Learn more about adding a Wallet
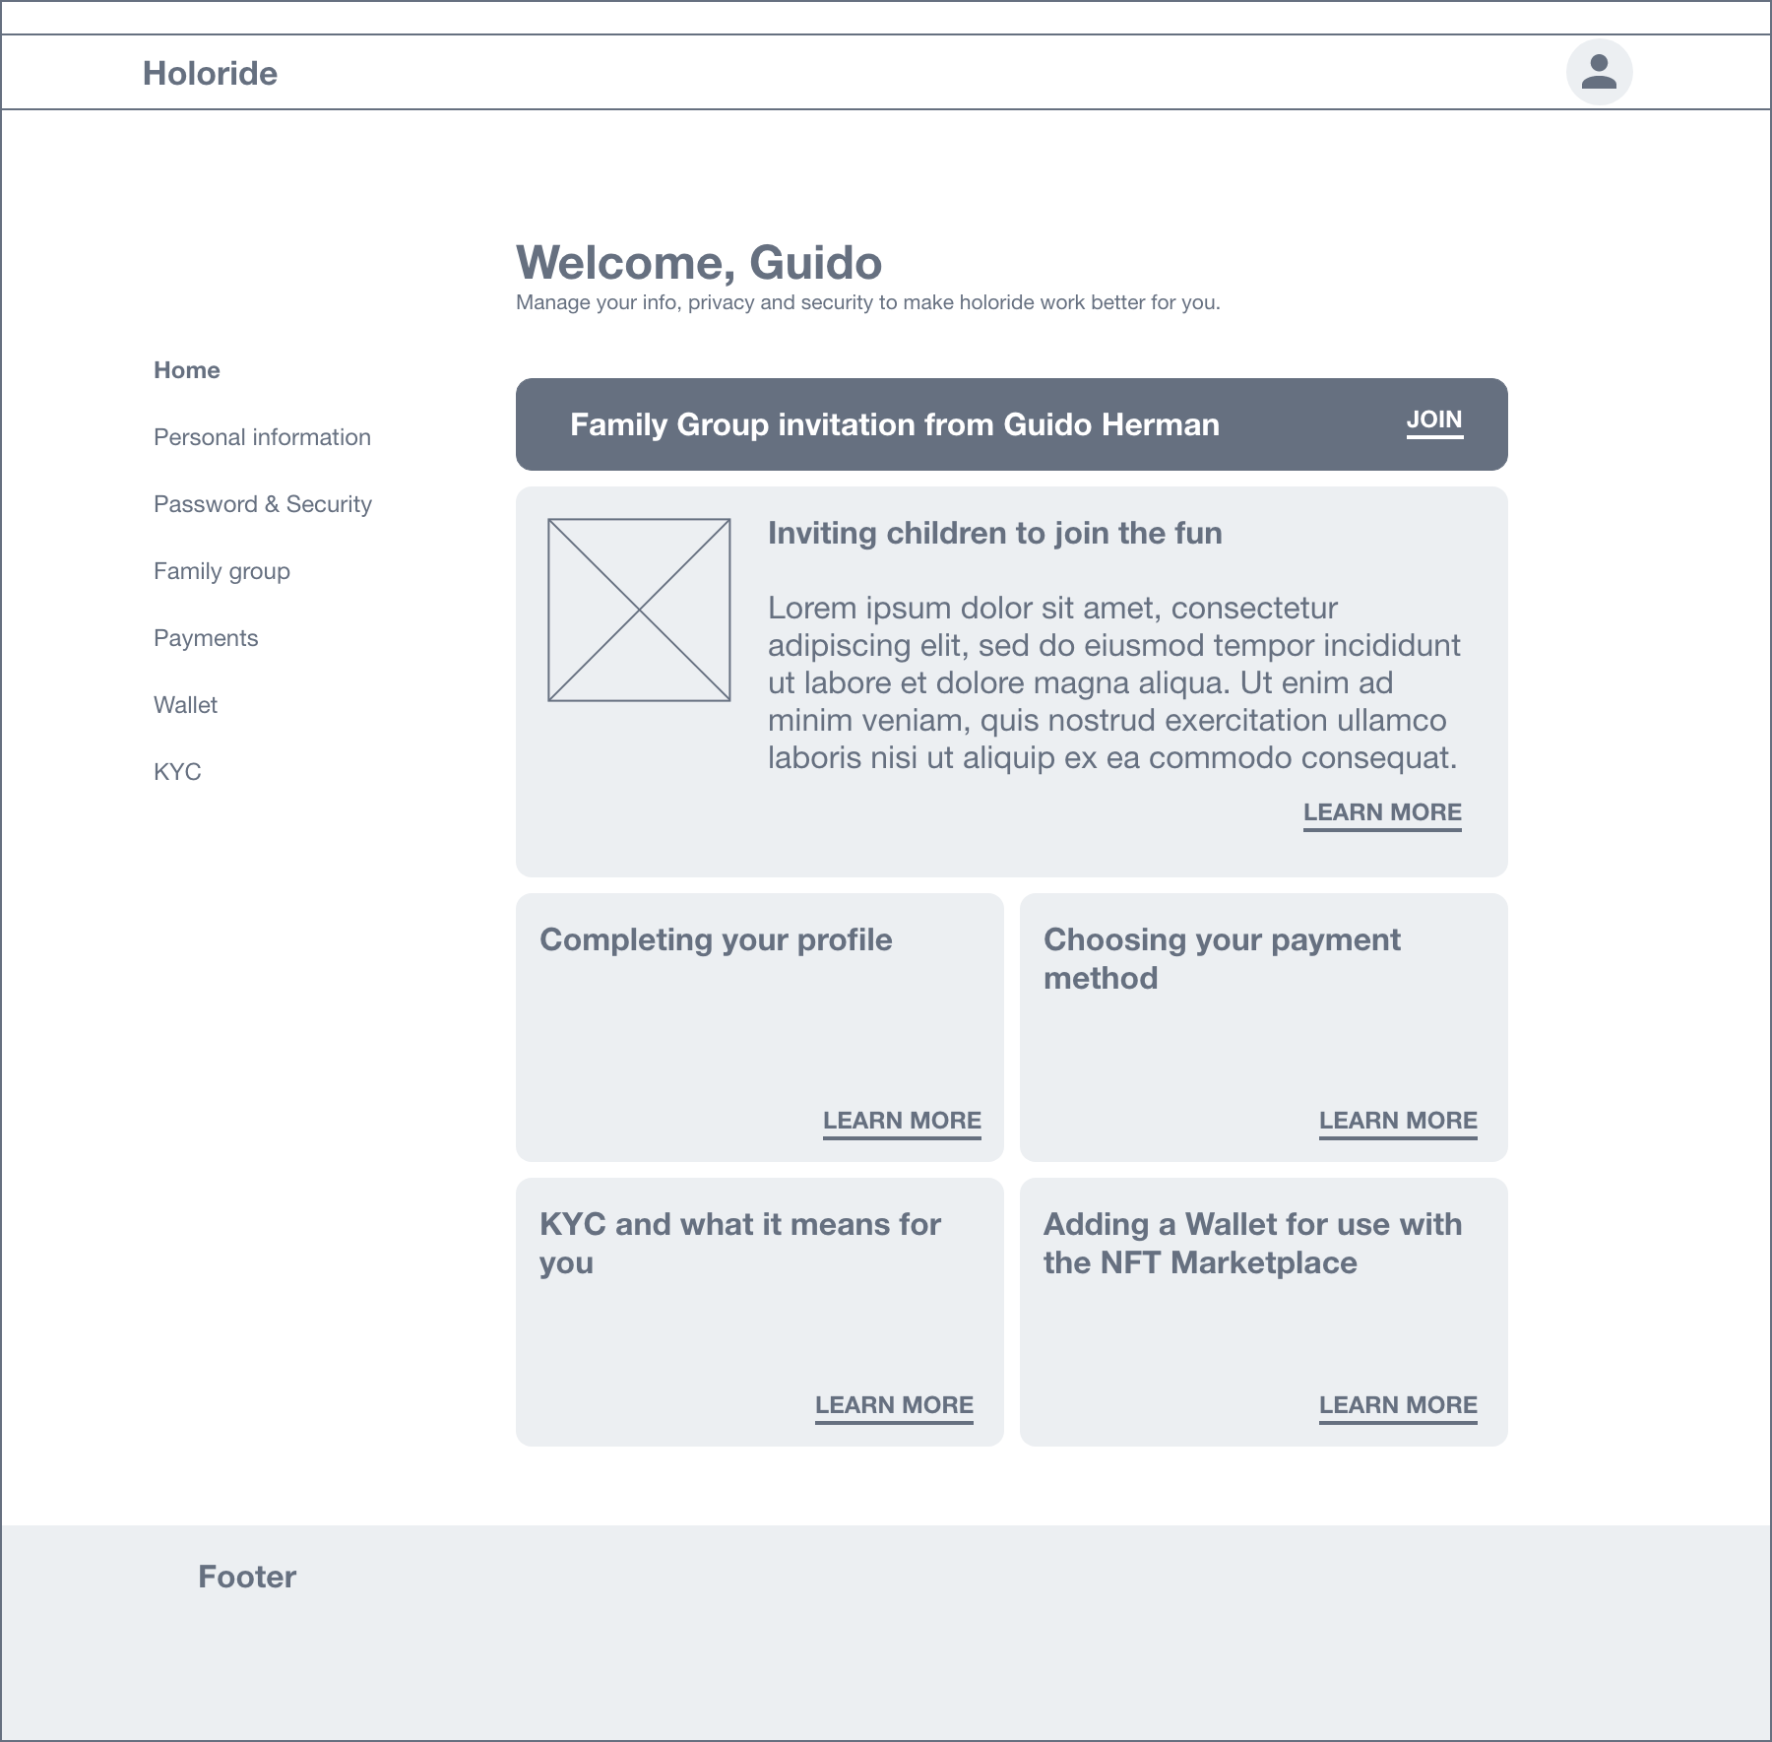Screen dimensions: 1772x1742 tap(1398, 1406)
